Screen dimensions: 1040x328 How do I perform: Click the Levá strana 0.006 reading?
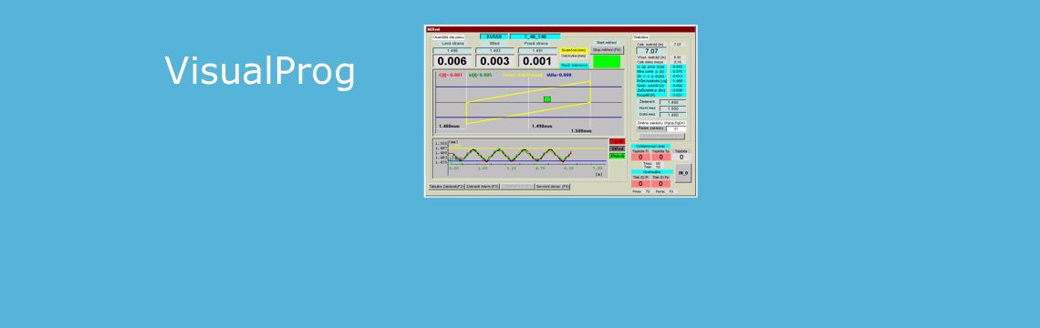pos(452,61)
